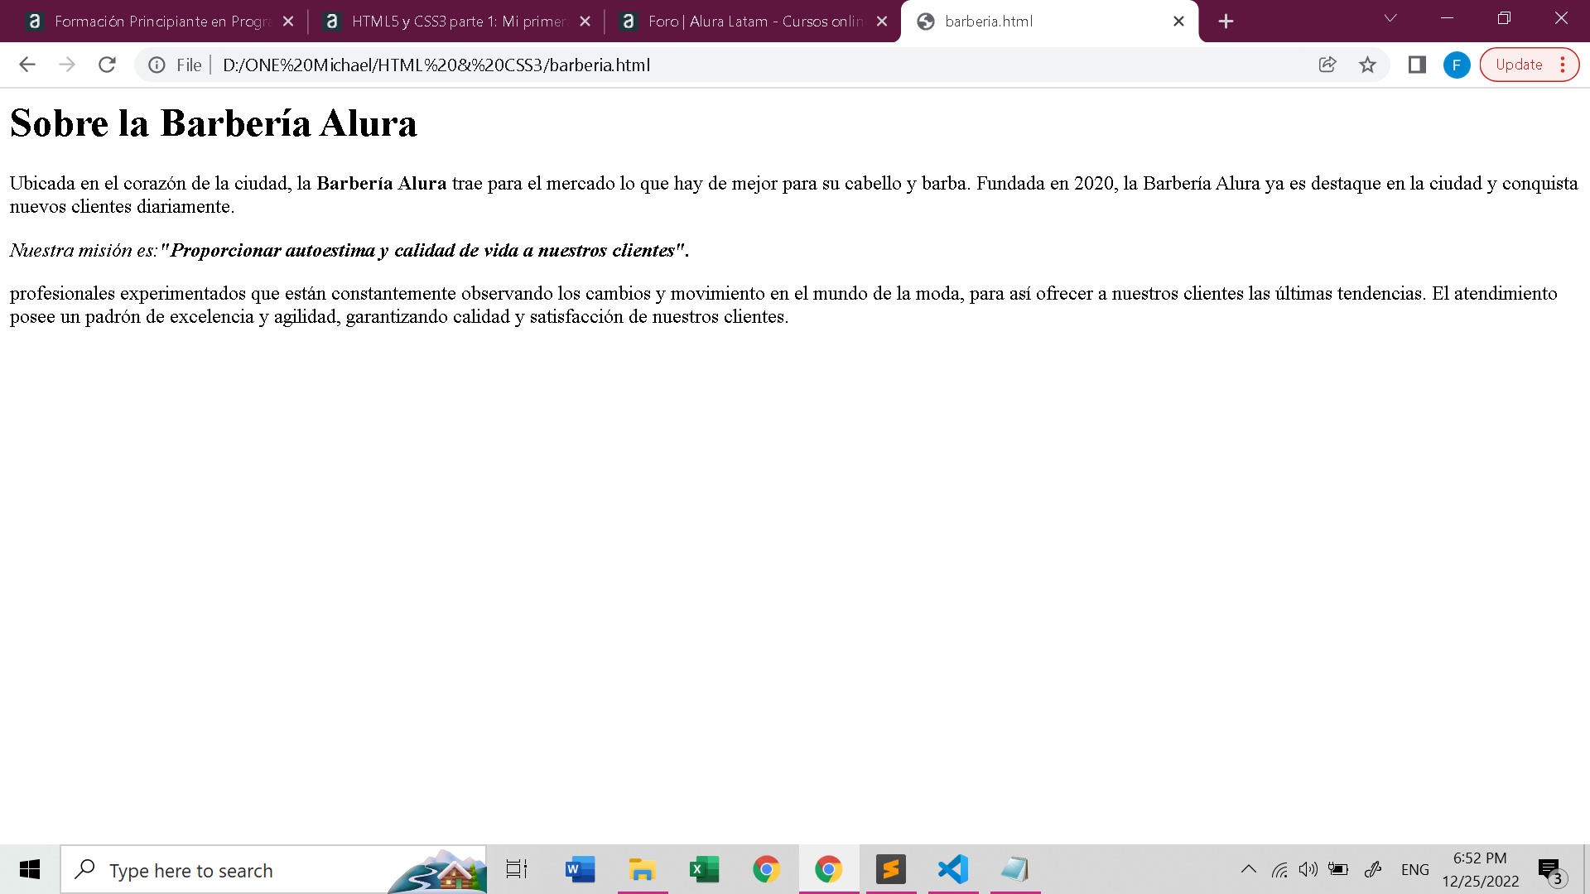Click the page refresh icon

coord(106,65)
